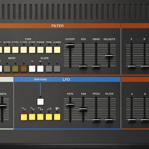Screen dimensions: 149x149
Task: Click the CUTOFF slider handle
Action: [70, 45]
